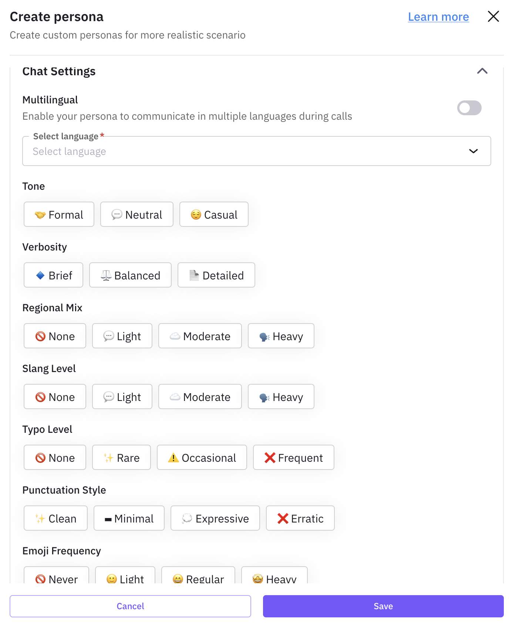Open the Learn more link

point(438,16)
